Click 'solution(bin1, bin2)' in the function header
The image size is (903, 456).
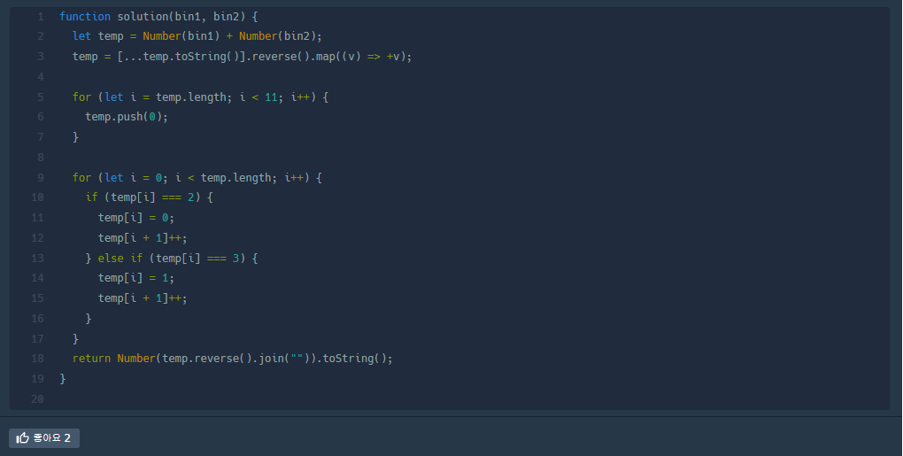[181, 17]
